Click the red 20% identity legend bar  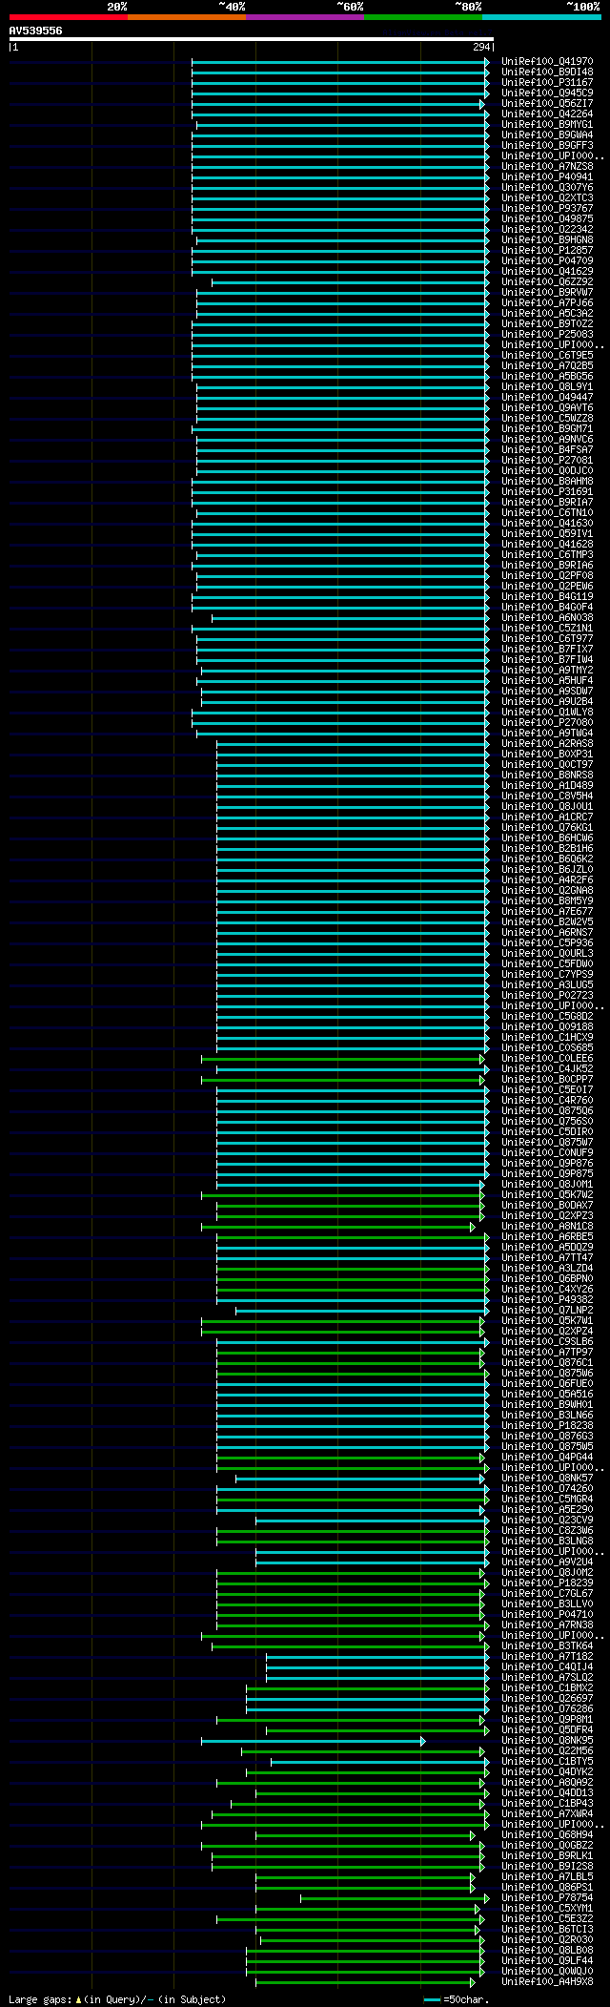(x=69, y=17)
